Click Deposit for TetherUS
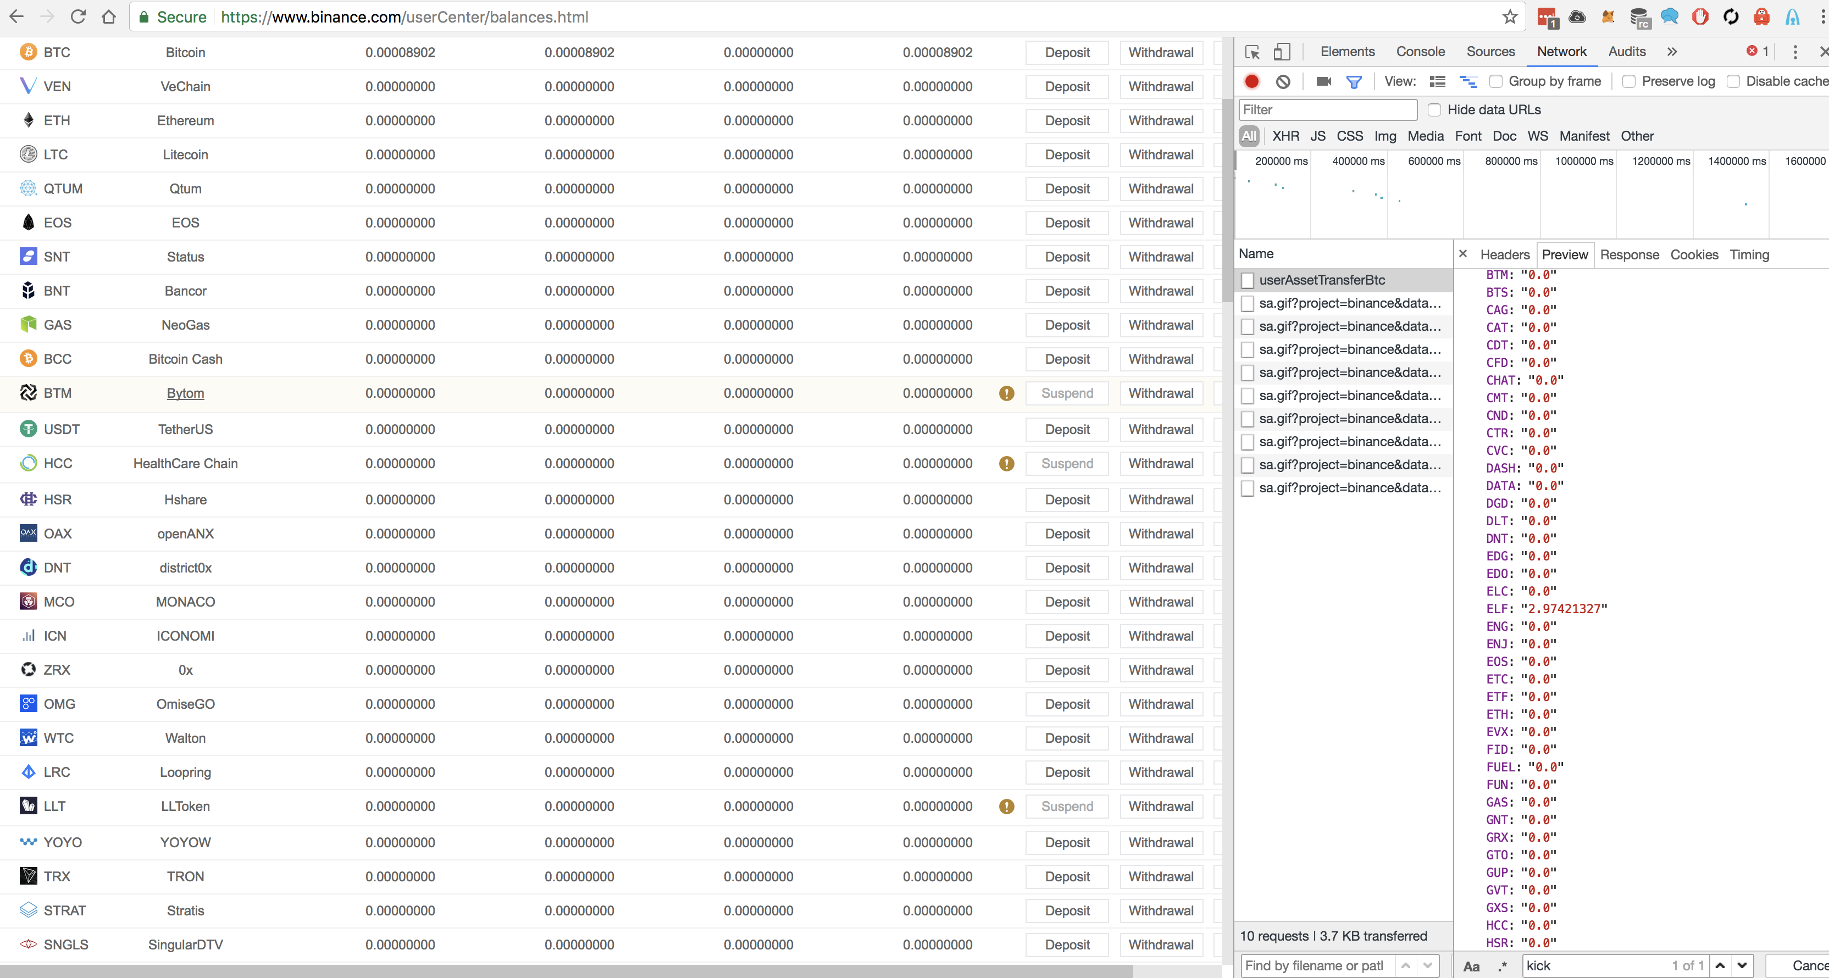The width and height of the screenshot is (1829, 978). 1066,429
